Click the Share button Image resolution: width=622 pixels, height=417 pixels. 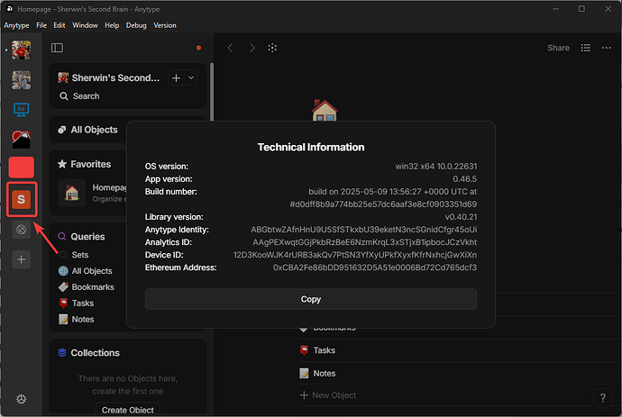pos(558,48)
